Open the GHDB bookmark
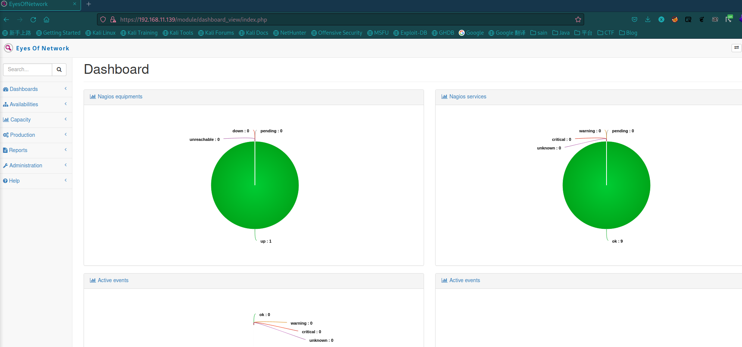742x347 pixels. [443, 33]
